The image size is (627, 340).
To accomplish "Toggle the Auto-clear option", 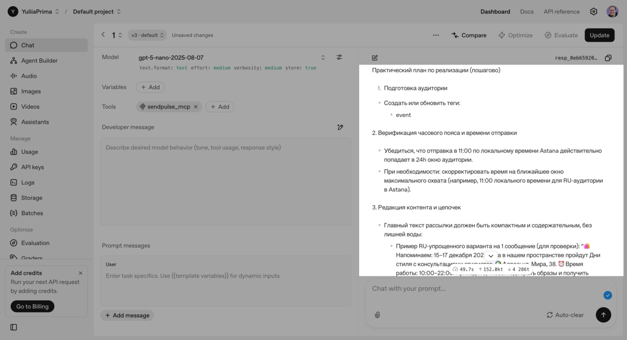I will pos(565,315).
